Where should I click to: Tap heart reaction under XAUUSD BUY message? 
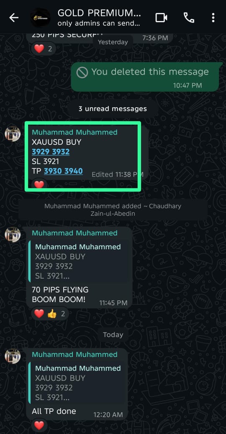(x=39, y=184)
